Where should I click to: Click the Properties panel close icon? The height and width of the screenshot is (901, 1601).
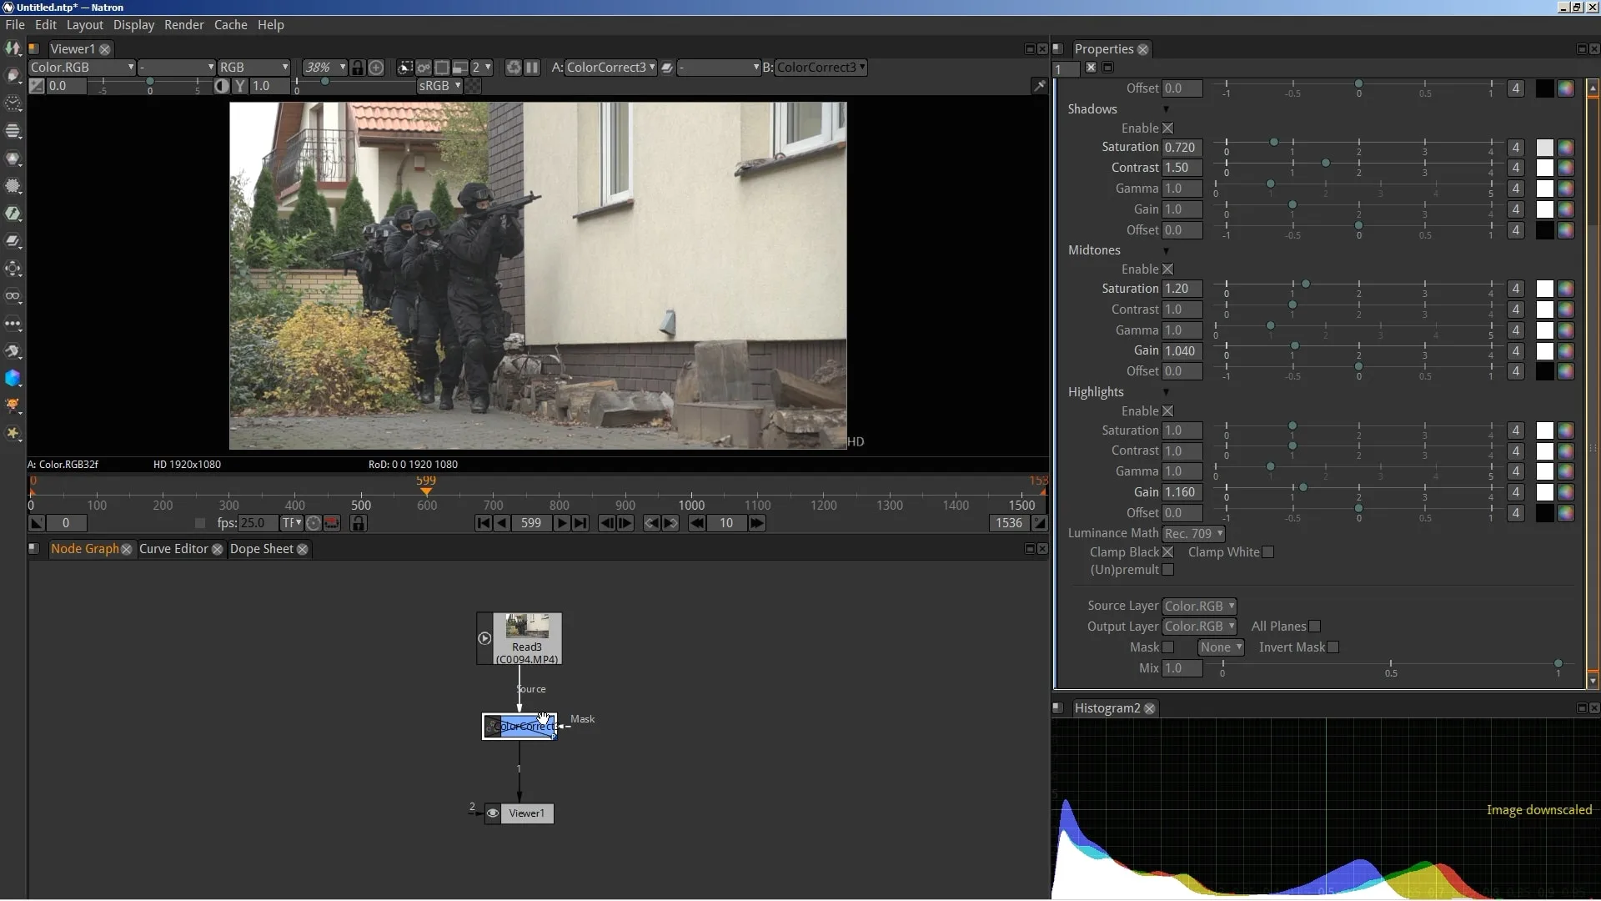coord(1142,48)
